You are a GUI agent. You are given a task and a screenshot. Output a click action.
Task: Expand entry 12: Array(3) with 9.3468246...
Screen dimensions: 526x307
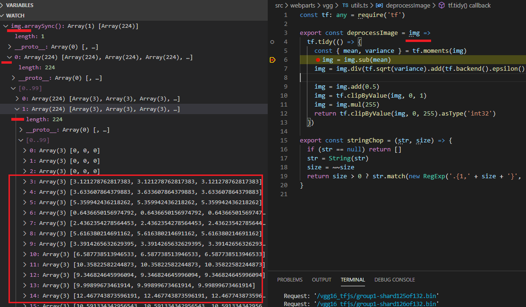(x=25, y=275)
